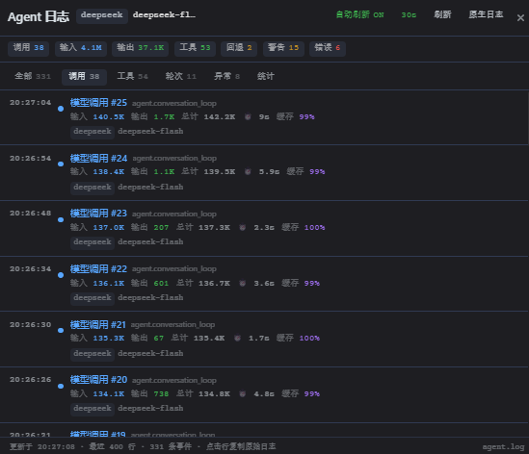Click the 调用 38 summary chip
The width and height of the screenshot is (529, 454).
point(28,48)
